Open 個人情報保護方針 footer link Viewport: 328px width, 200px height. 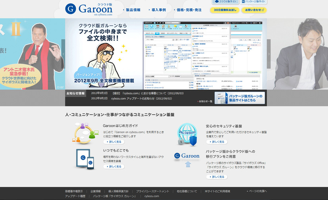(118, 191)
